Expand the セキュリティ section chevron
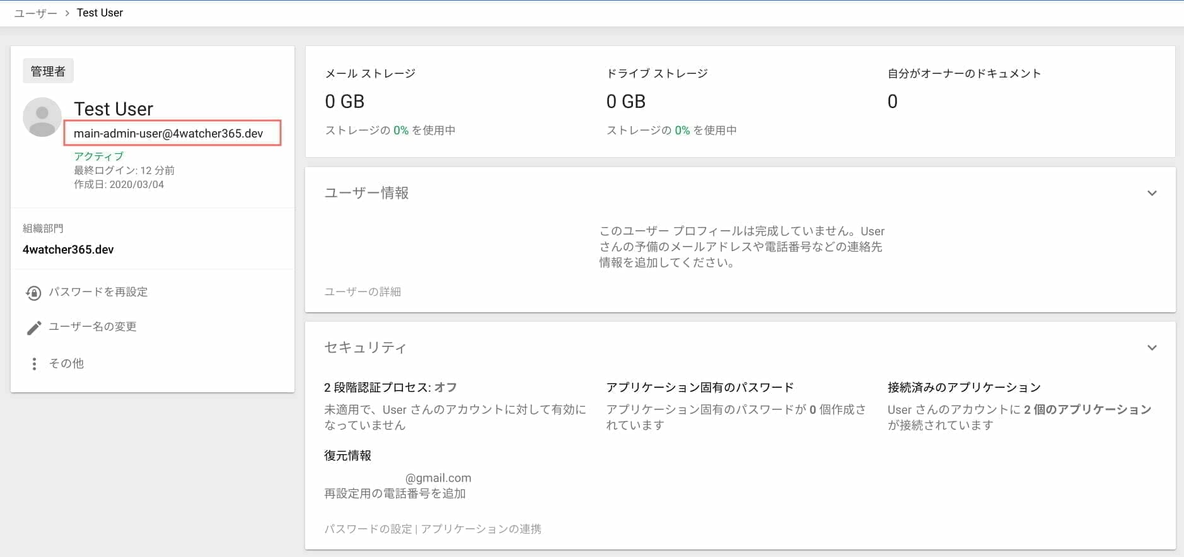This screenshot has height=557, width=1184. point(1152,348)
